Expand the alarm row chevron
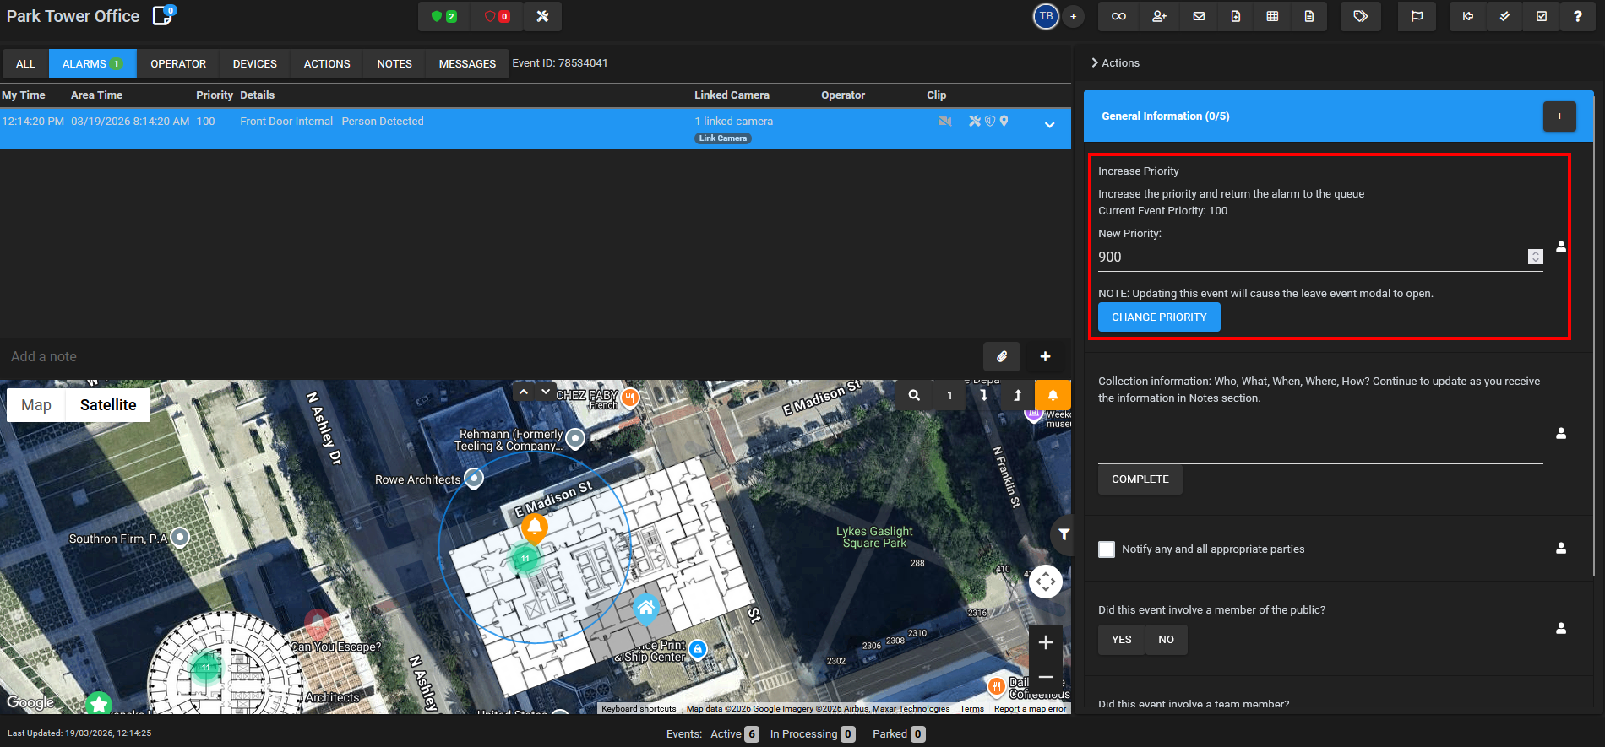 pyautogui.click(x=1049, y=125)
